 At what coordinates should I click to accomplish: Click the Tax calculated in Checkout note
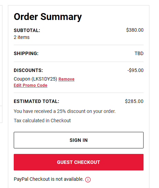click(42, 121)
